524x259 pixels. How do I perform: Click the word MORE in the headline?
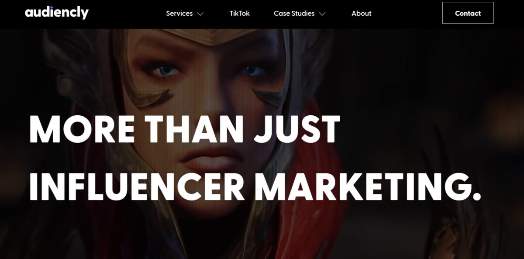pyautogui.click(x=82, y=130)
